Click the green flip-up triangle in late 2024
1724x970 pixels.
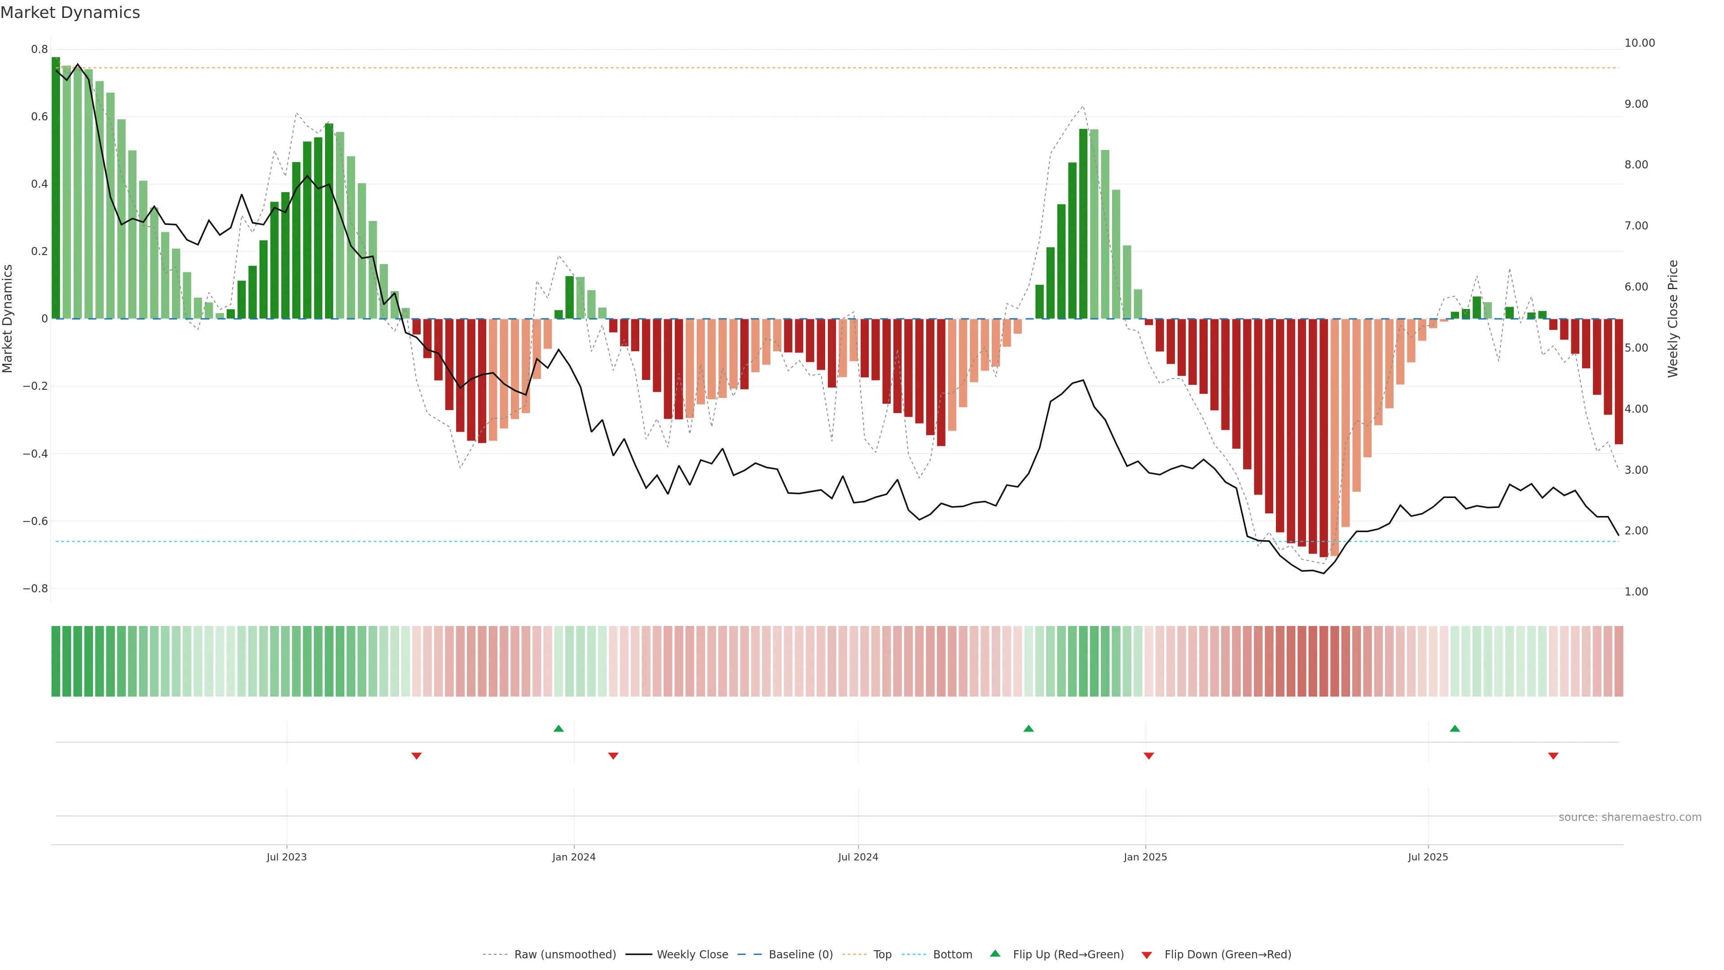1029,728
